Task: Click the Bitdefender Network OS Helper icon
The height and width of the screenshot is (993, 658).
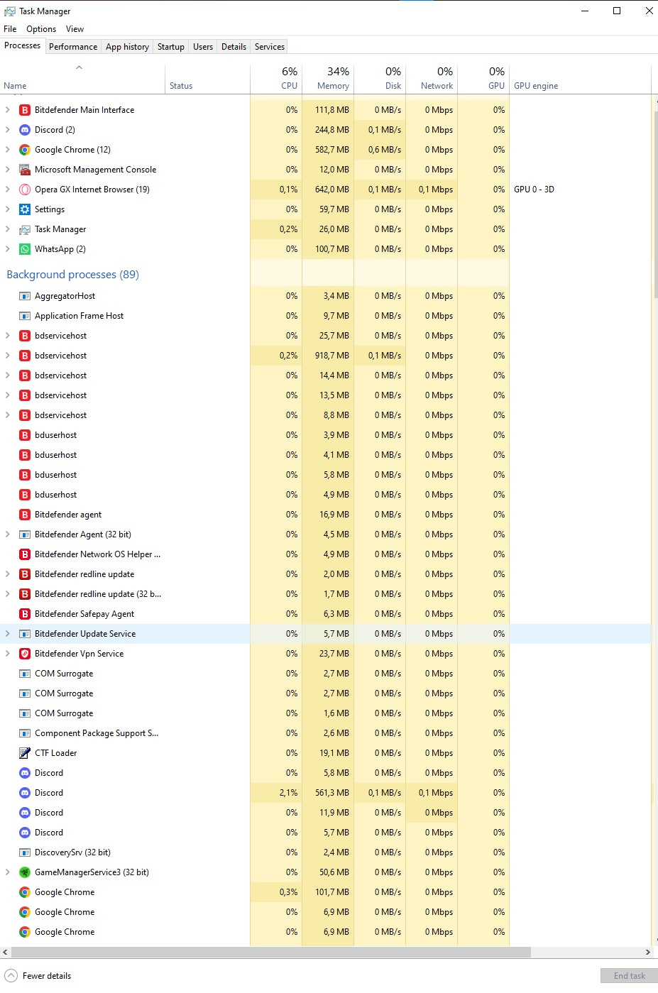Action: [x=25, y=554]
